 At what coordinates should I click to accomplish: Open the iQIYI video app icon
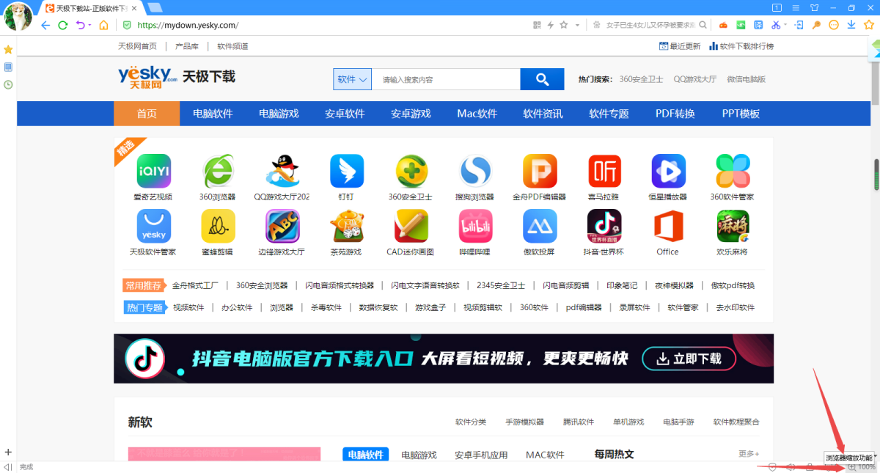tap(154, 172)
